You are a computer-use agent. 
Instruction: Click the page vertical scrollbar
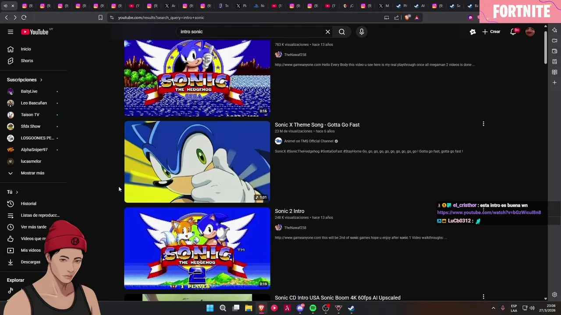click(x=546, y=48)
